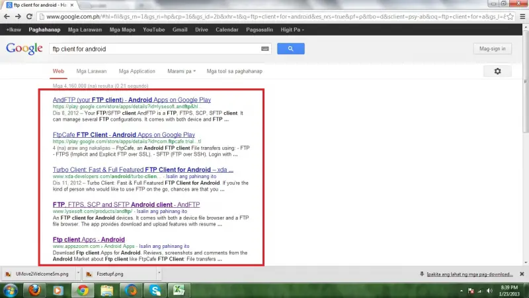Open Calendar from the Google bar
529x298 pixels.
(x=227, y=30)
